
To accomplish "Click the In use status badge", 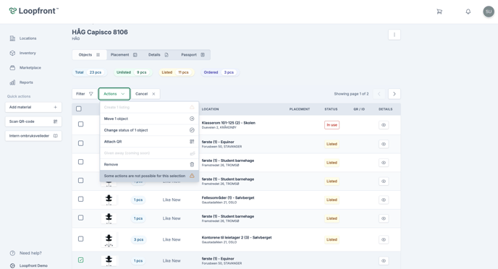I will pyautogui.click(x=332, y=125).
